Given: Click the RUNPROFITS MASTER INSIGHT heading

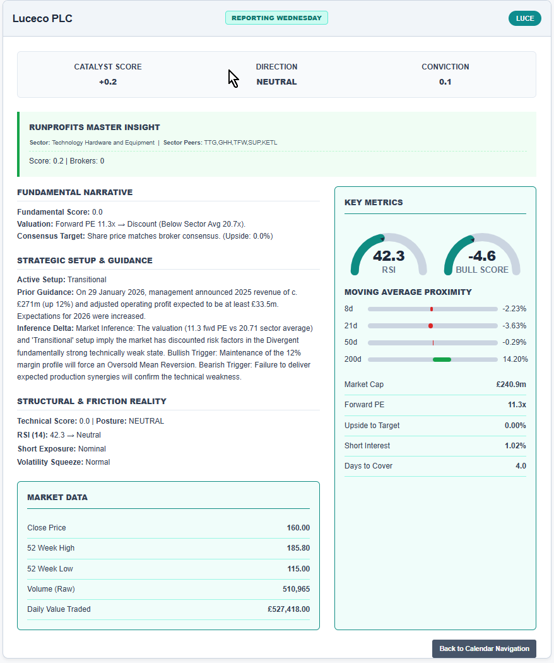Looking at the screenshot, I should [95, 128].
